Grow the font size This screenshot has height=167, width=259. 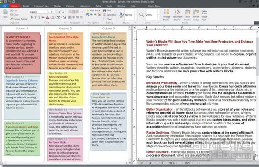60,12
